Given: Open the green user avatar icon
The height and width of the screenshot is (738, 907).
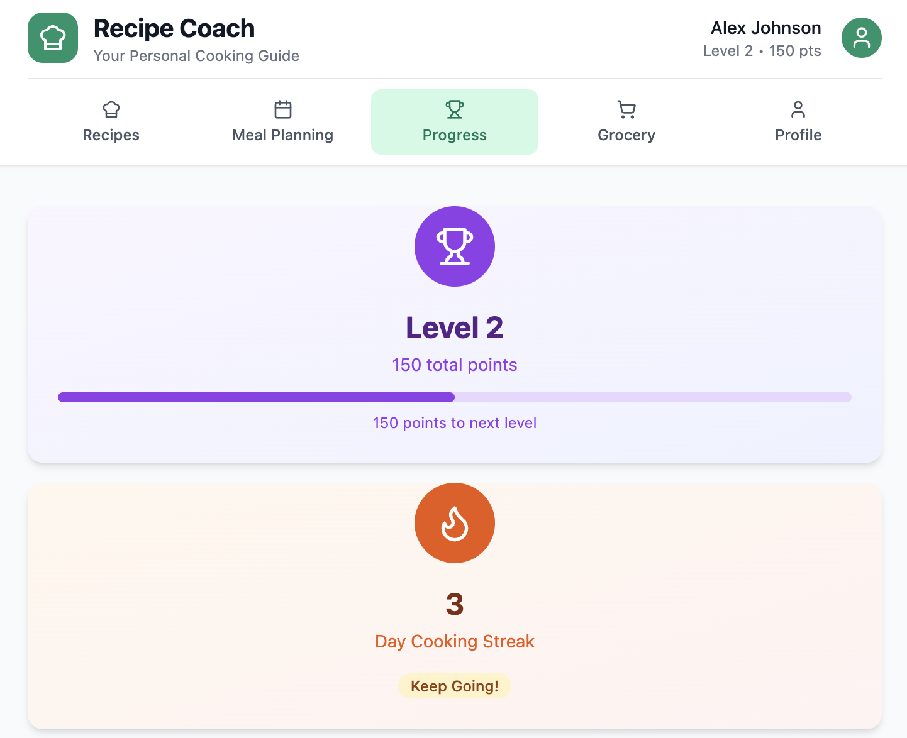Looking at the screenshot, I should 861,38.
